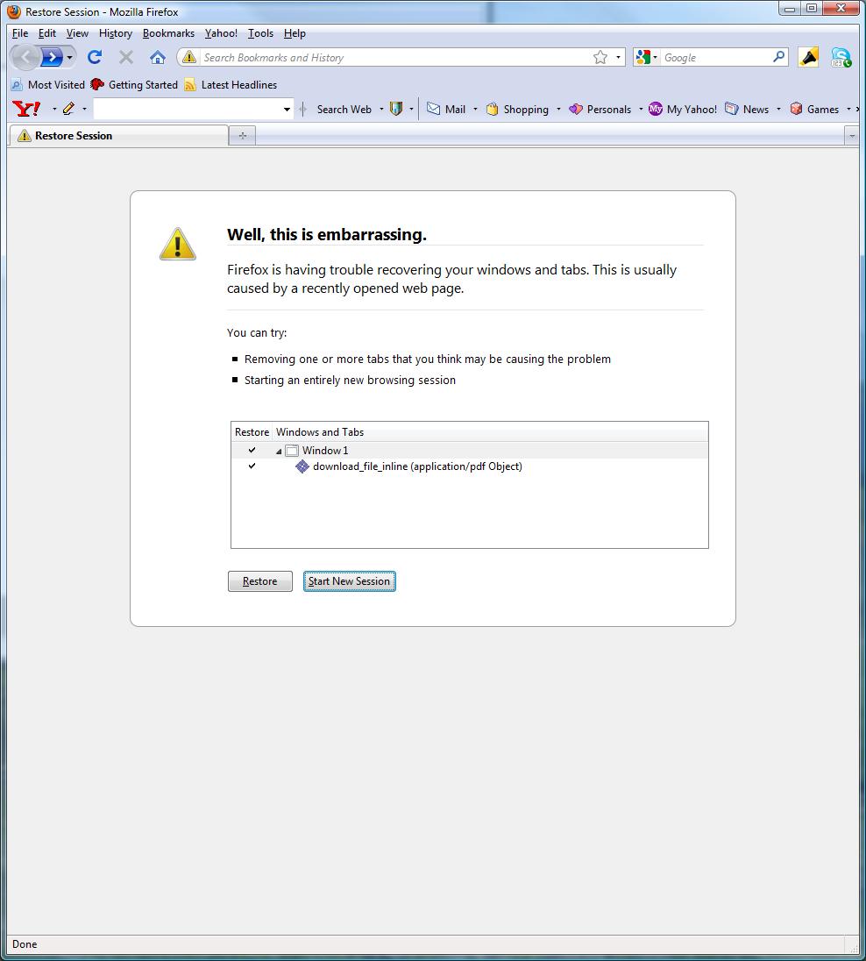Viewport: 866px width, 961px height.
Task: Uncheck restore for Window 1
Action: tap(252, 451)
